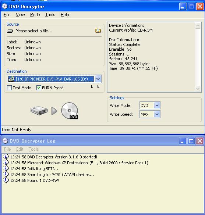Click the device info scrollbar down arrow
The width and height of the screenshot is (205, 215).
point(198,89)
